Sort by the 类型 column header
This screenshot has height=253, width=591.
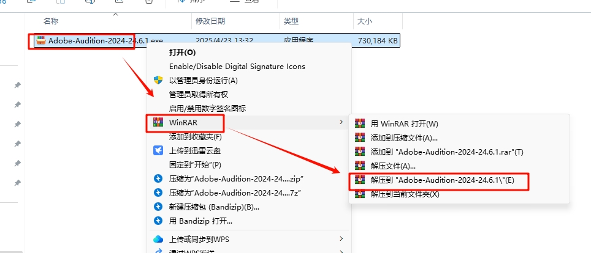tap(291, 21)
